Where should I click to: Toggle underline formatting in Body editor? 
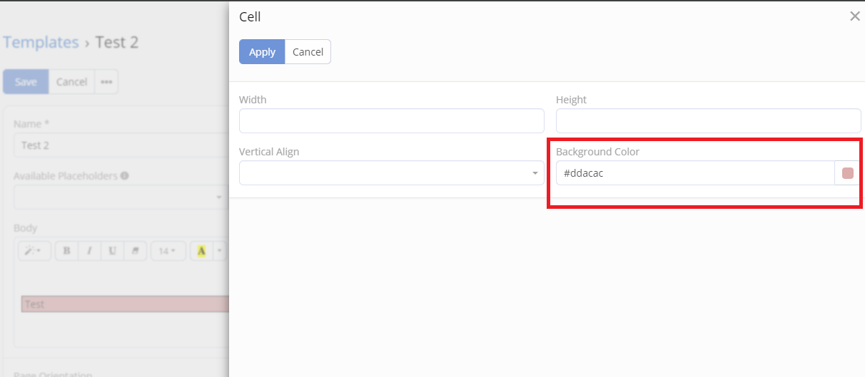[112, 251]
